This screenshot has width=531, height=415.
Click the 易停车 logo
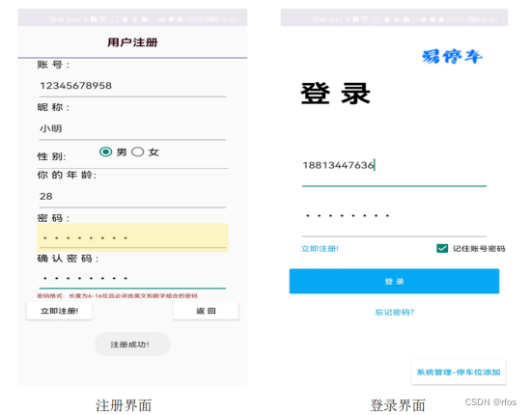pyautogui.click(x=452, y=56)
